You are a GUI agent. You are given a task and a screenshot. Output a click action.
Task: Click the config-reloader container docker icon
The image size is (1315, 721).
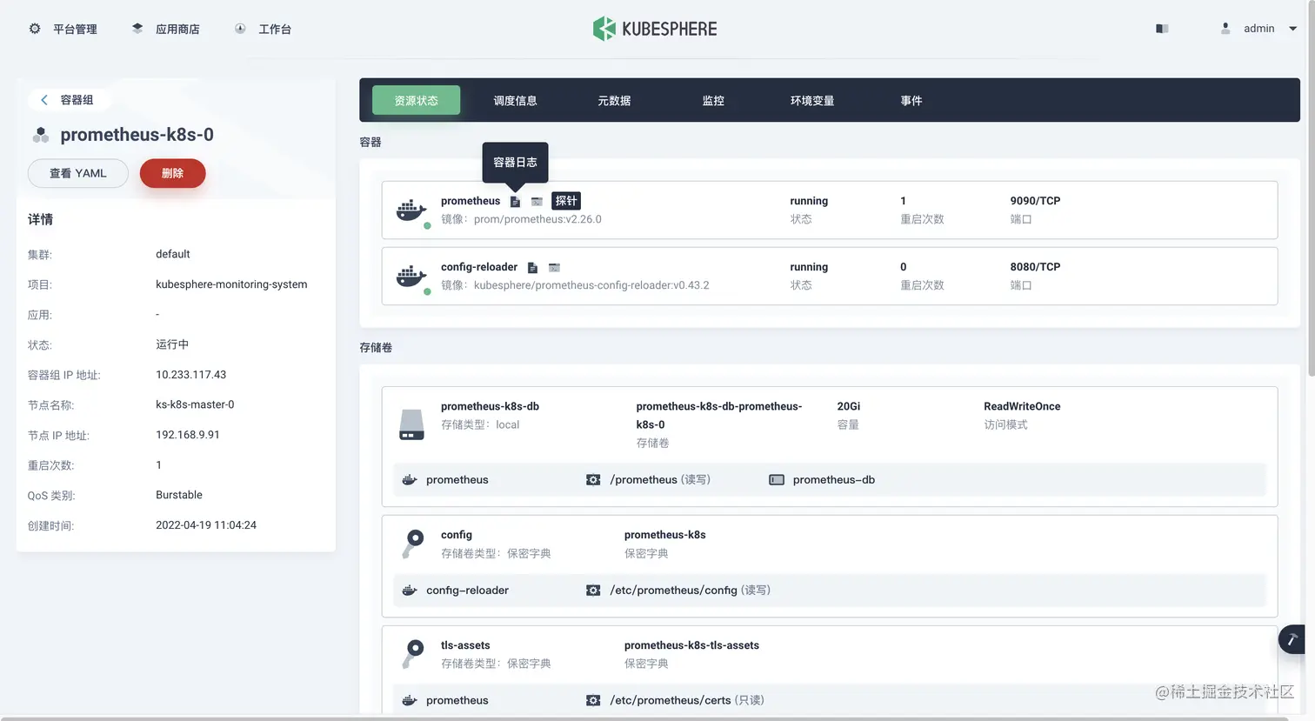(x=411, y=277)
